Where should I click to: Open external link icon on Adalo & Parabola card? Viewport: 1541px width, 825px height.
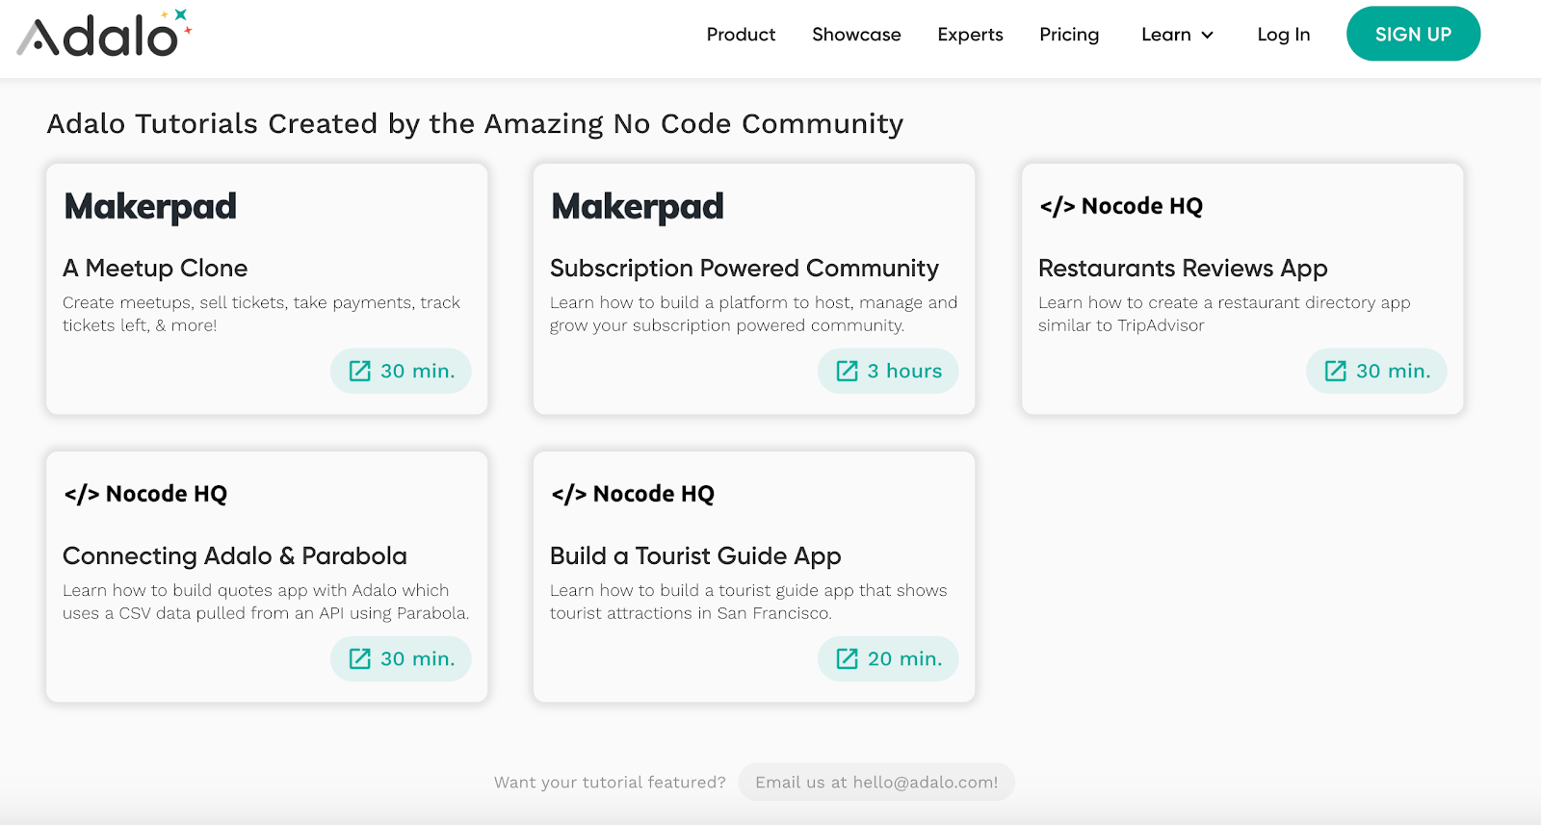click(x=360, y=659)
